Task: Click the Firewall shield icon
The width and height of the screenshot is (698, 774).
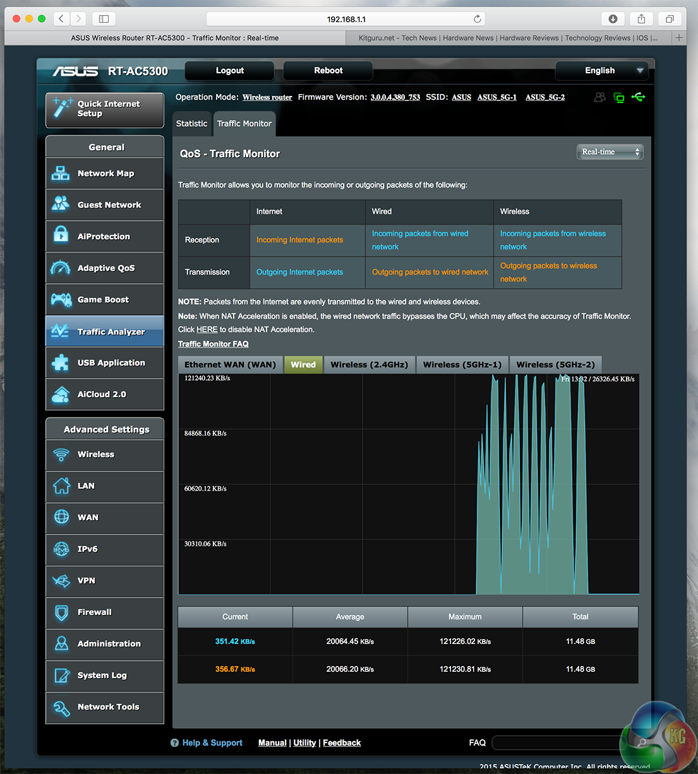Action: (61, 612)
